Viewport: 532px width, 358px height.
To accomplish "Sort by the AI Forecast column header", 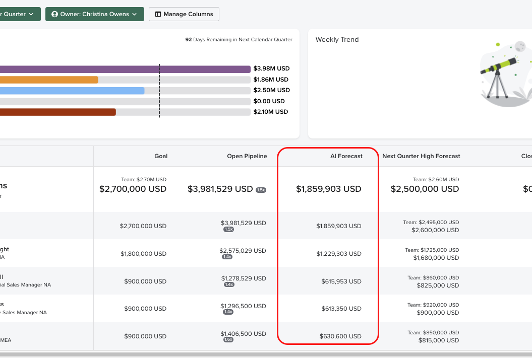I will click(346, 156).
